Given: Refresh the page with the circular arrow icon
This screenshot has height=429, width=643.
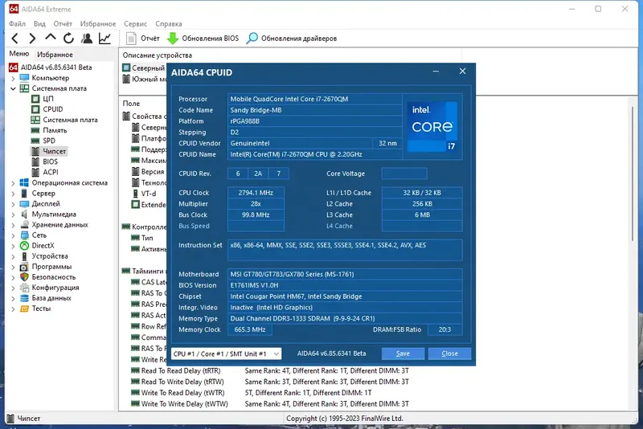Looking at the screenshot, I should pos(68,39).
